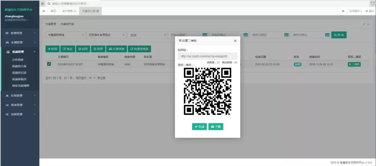This screenshot has height=166, width=376.
Task: Click the search magnifier icon in top bar
Action: [x=49, y=4]
